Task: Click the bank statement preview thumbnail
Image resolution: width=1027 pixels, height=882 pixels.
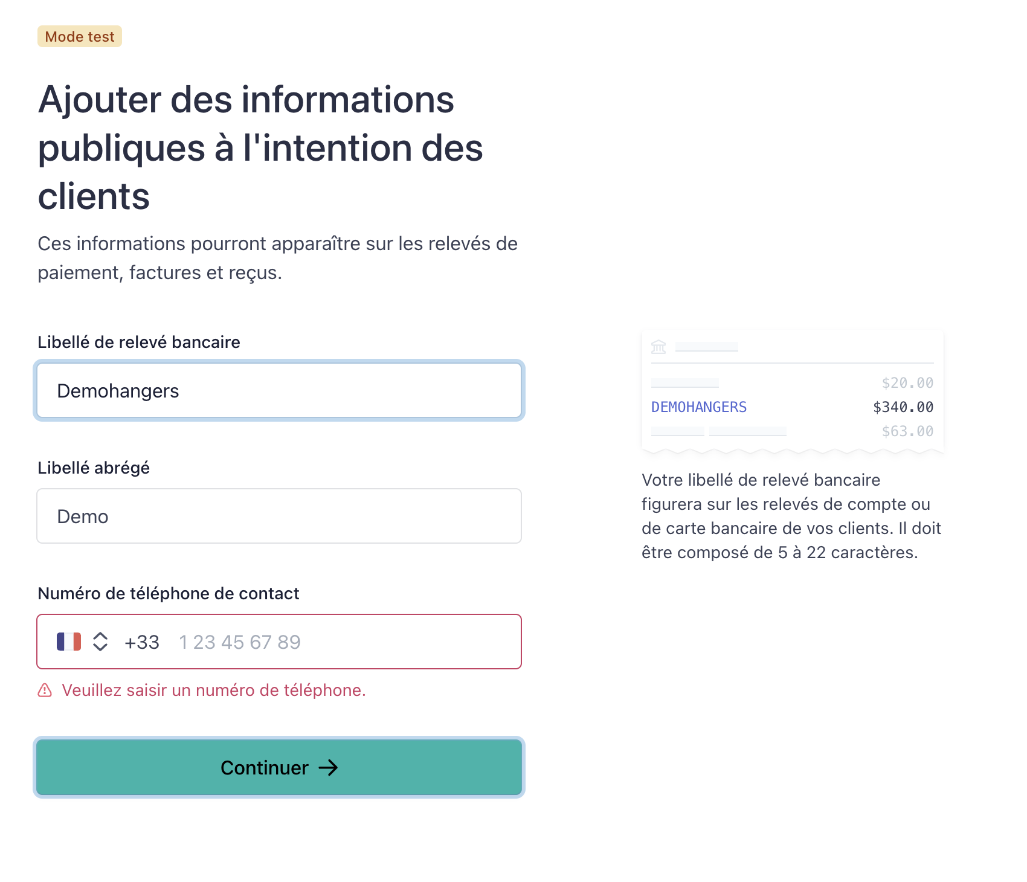Action: coord(793,391)
